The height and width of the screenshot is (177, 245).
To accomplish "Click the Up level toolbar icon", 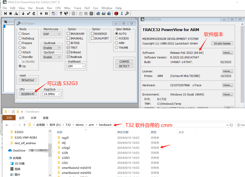I will (x=34, y=13).
